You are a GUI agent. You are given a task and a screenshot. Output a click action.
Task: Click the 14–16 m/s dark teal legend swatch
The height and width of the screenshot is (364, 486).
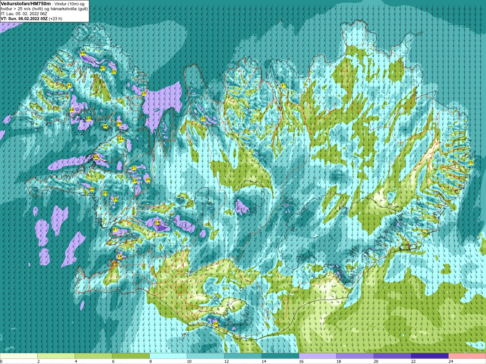pyautogui.click(x=280, y=356)
